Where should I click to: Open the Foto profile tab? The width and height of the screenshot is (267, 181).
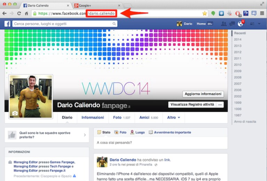tap(121, 118)
